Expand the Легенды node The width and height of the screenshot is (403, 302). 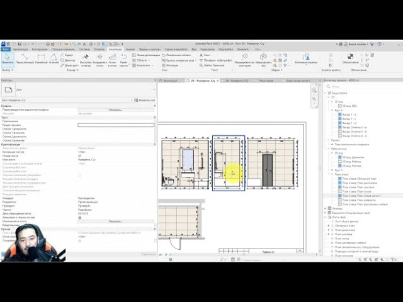[326, 208]
